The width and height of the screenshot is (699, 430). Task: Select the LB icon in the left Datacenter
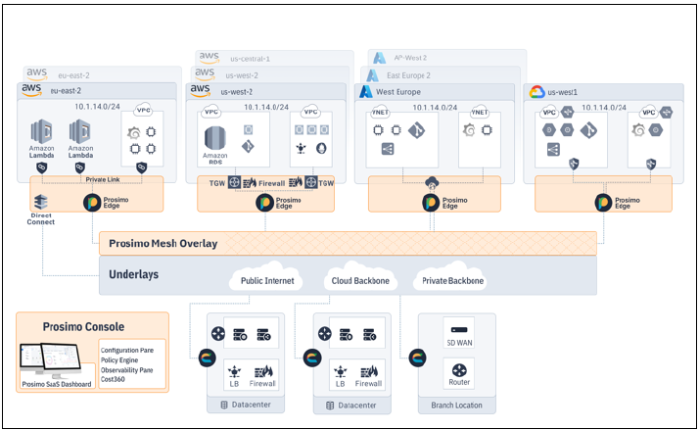tap(234, 370)
